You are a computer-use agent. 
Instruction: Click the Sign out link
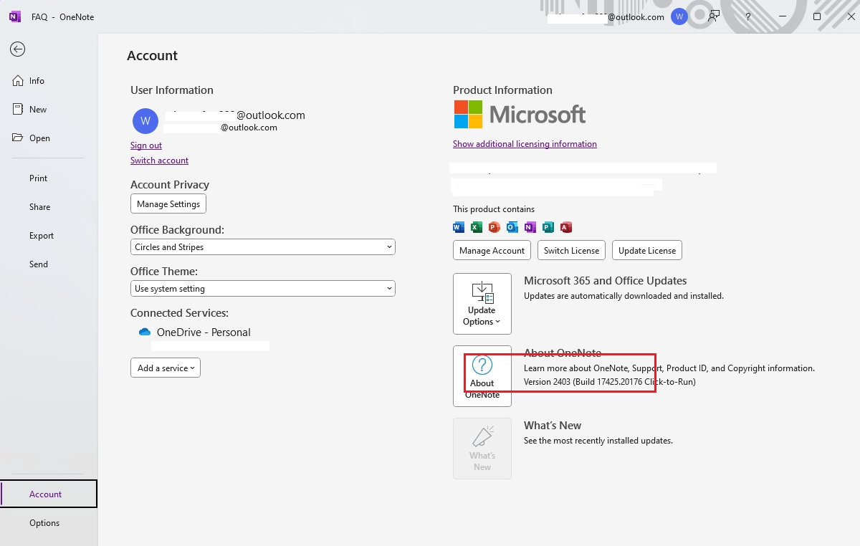tap(145, 145)
